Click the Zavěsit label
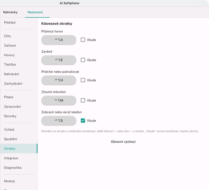The image size is (209, 190). 47,52
